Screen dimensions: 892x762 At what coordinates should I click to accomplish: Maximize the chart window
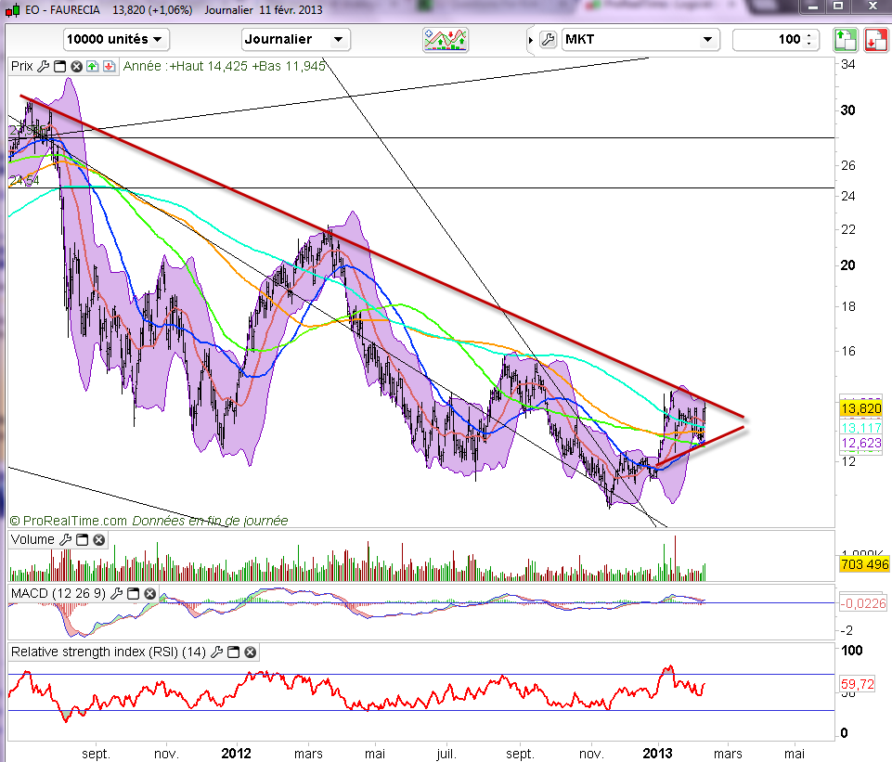tap(838, 6)
